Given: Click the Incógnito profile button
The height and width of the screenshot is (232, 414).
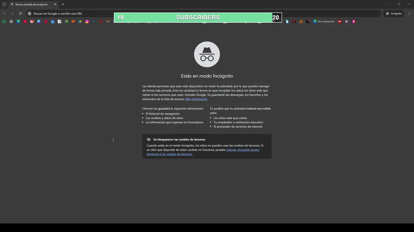Looking at the screenshot, I should click(394, 14).
